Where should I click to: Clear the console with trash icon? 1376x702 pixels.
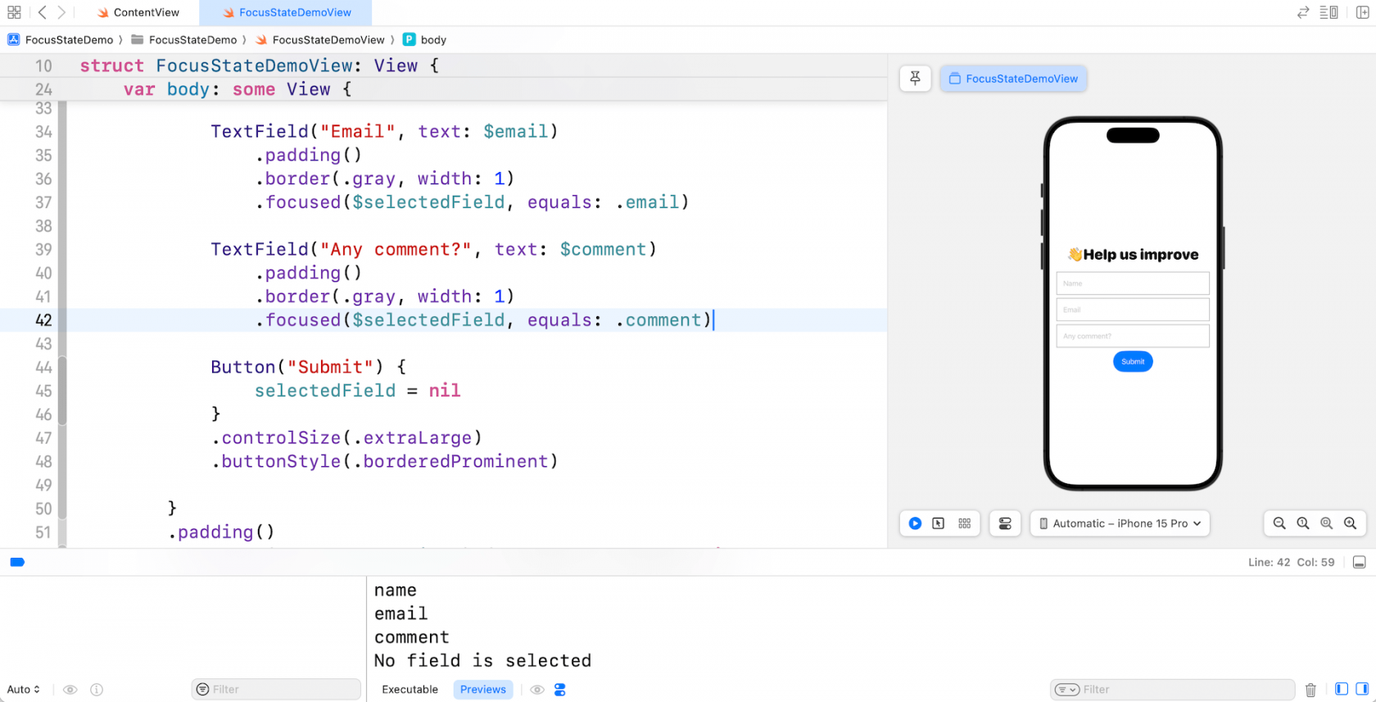point(1310,690)
